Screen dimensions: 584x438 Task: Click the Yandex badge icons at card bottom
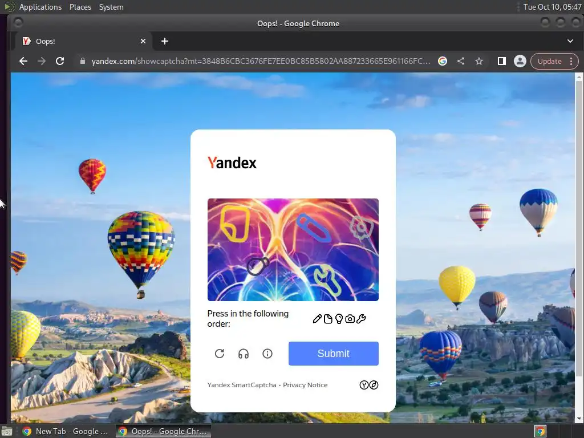pos(369,385)
